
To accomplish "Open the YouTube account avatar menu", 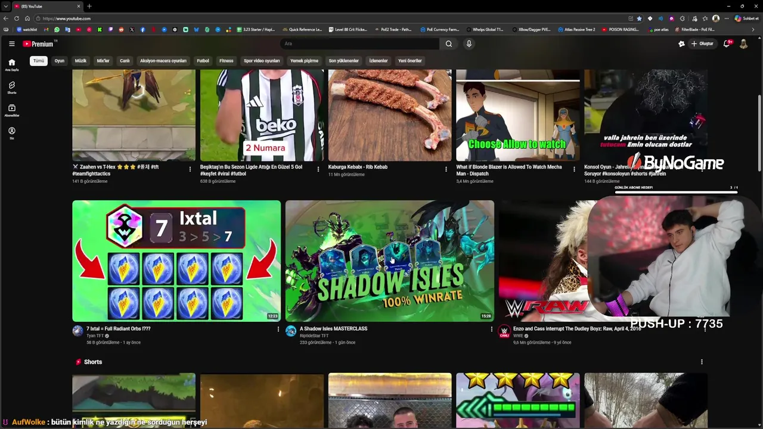I will [743, 43].
